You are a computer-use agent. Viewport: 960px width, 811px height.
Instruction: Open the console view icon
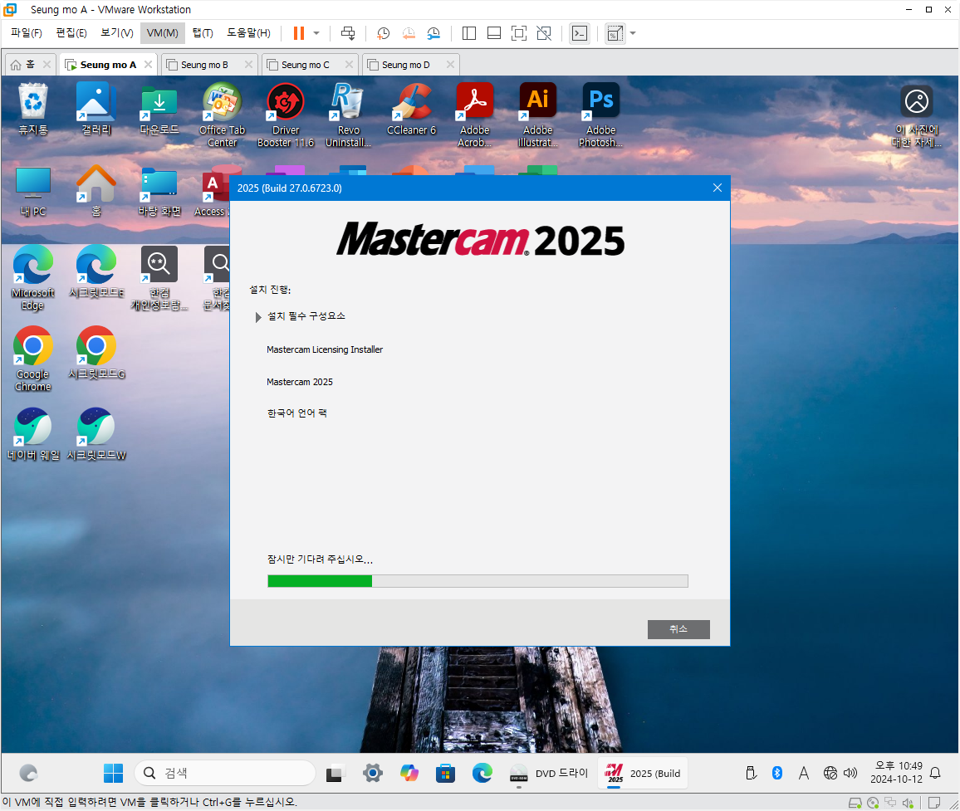tap(579, 33)
